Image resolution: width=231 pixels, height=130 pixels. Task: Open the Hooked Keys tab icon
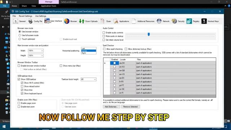tap(204, 21)
